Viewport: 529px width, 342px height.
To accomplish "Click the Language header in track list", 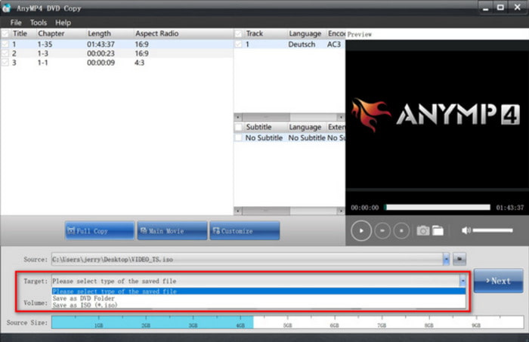I will pos(305,34).
